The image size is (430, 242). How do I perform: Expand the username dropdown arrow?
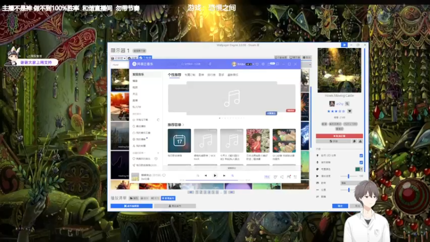pyautogui.click(x=253, y=64)
